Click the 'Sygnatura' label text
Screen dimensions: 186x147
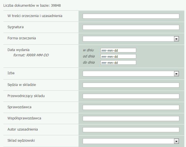point(16,27)
